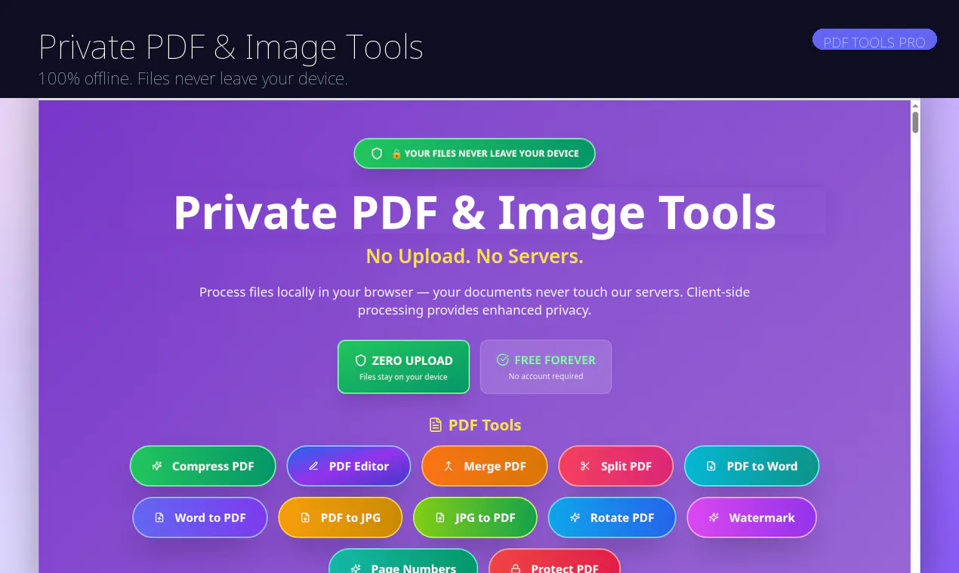The width and height of the screenshot is (959, 573).
Task: Open the PDF to Word converter
Action: [x=752, y=466]
